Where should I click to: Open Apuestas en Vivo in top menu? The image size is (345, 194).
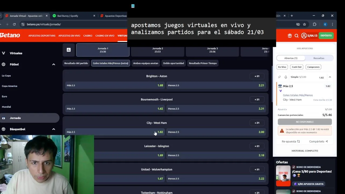69,36
